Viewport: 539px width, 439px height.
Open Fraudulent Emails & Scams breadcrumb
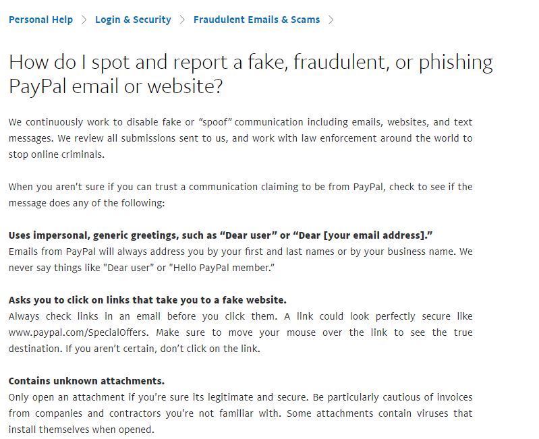coord(256,20)
